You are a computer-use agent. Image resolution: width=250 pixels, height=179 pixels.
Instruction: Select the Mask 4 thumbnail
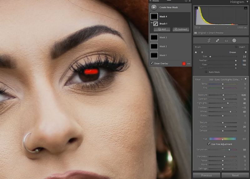click(x=154, y=17)
